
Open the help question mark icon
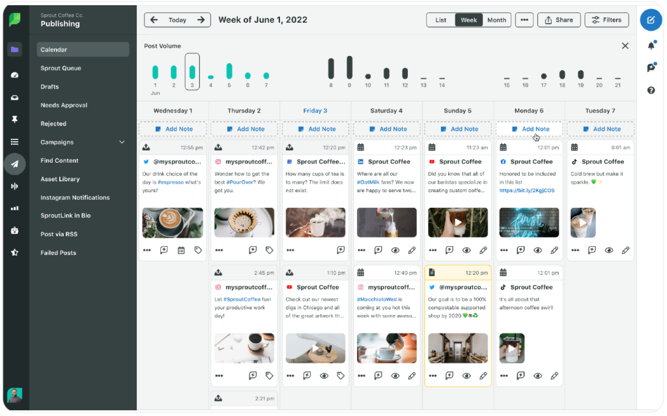click(x=651, y=90)
